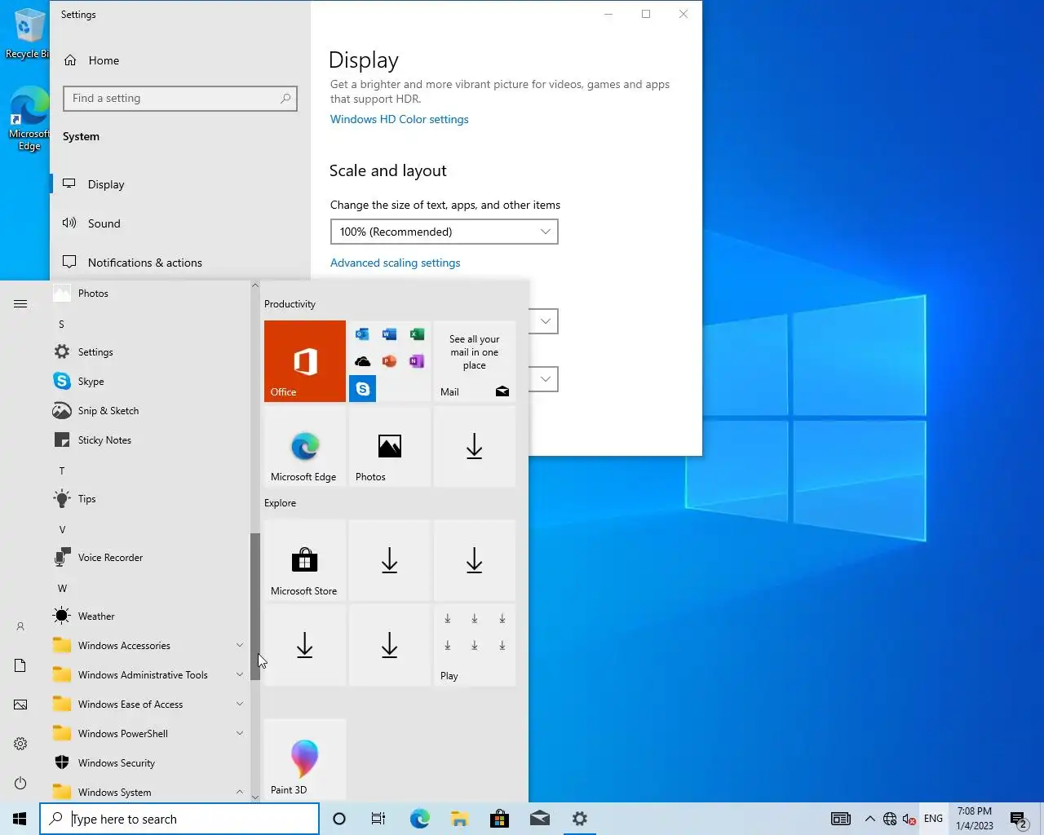Expand the Windows Accessories folder
The width and height of the screenshot is (1044, 835).
tap(149, 646)
